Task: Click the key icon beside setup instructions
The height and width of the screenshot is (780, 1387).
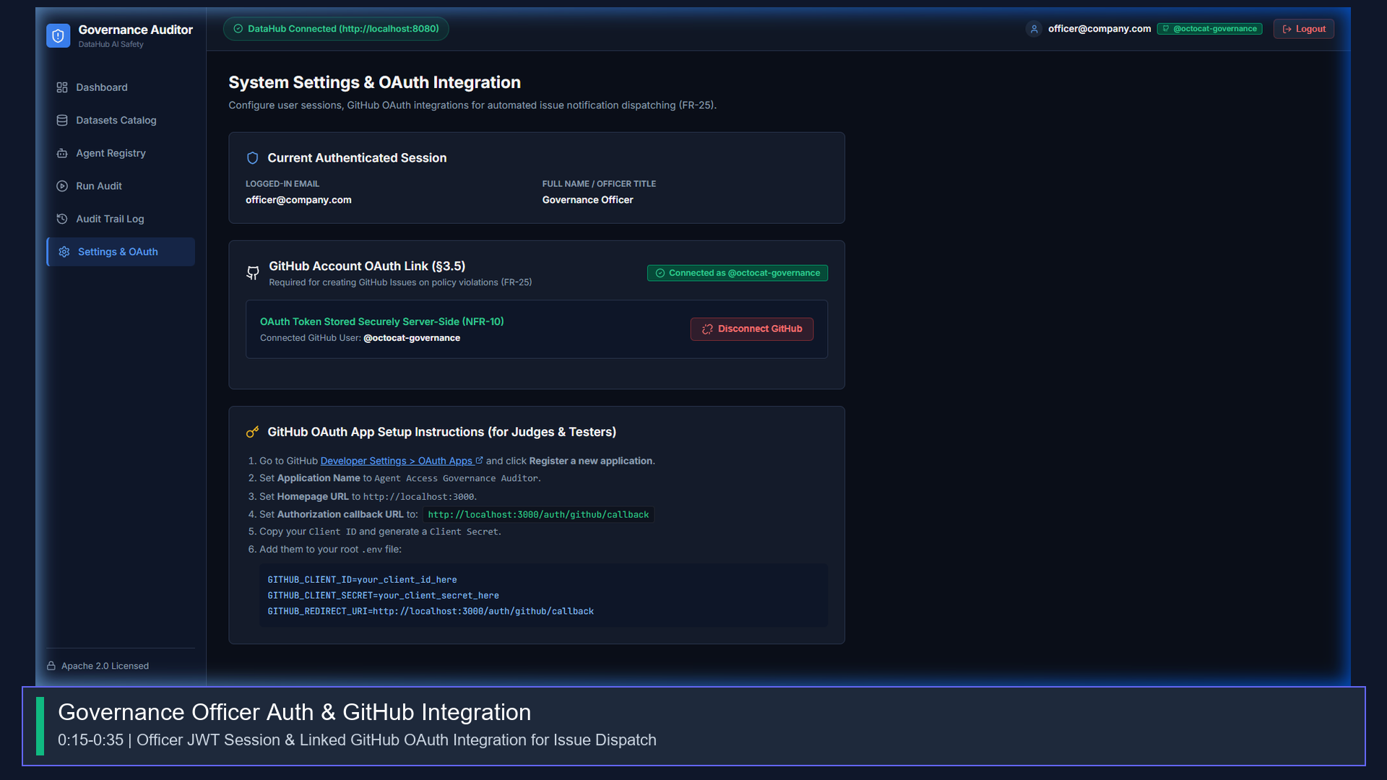Action: [x=253, y=432]
